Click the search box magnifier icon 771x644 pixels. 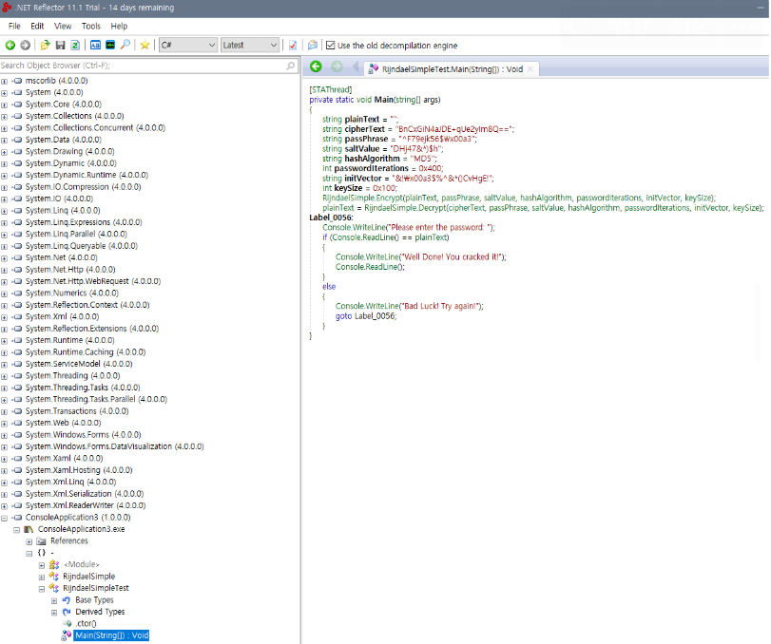click(x=291, y=66)
